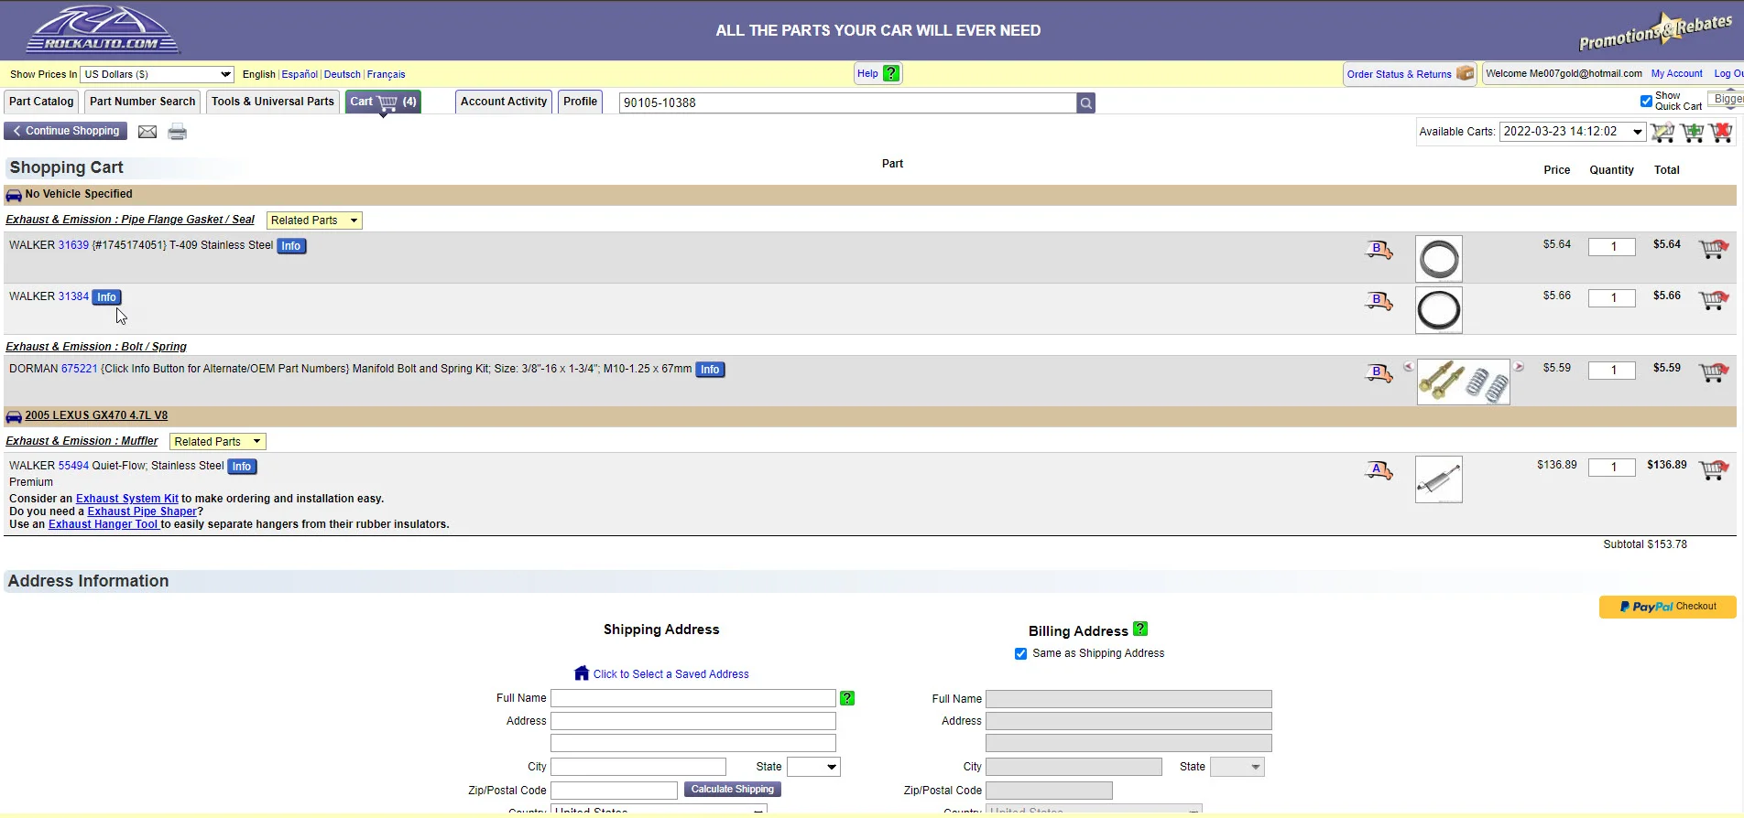
Task: Click the rename cart pencil icon
Action: click(1662, 133)
